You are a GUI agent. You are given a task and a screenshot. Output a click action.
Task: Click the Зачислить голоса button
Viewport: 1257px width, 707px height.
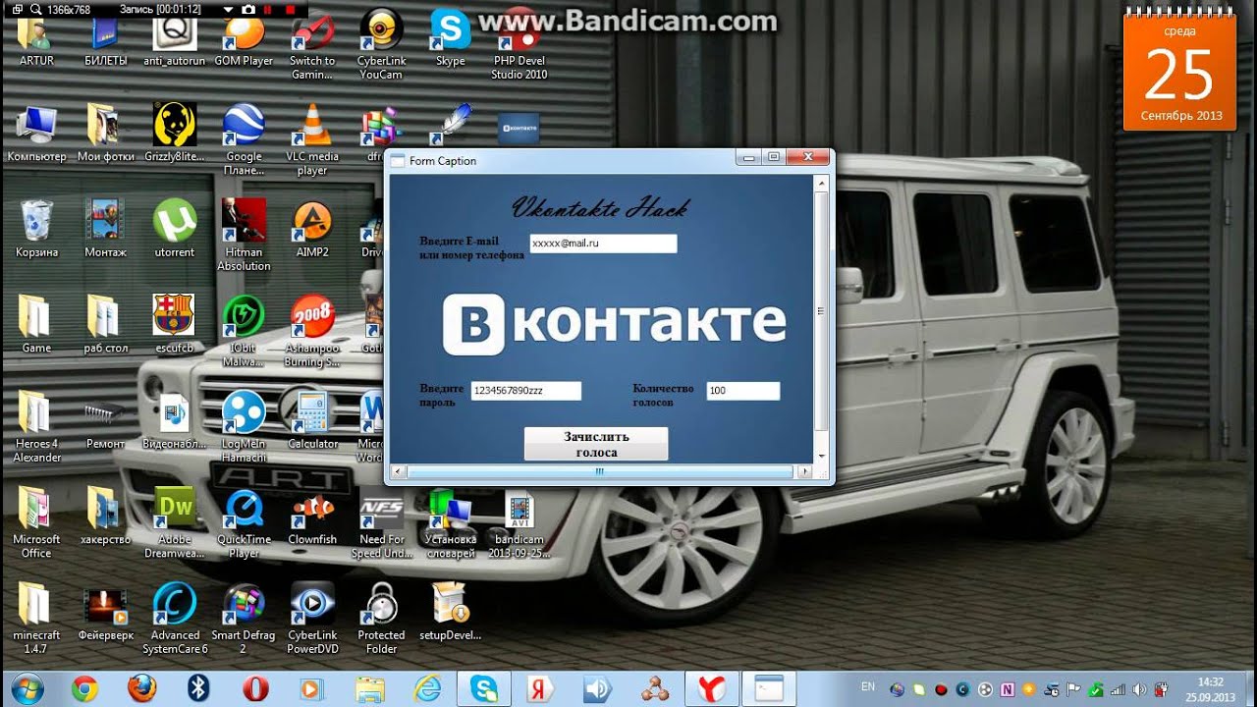click(596, 444)
